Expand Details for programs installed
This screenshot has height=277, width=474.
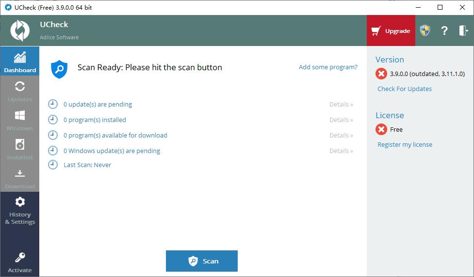(341, 120)
